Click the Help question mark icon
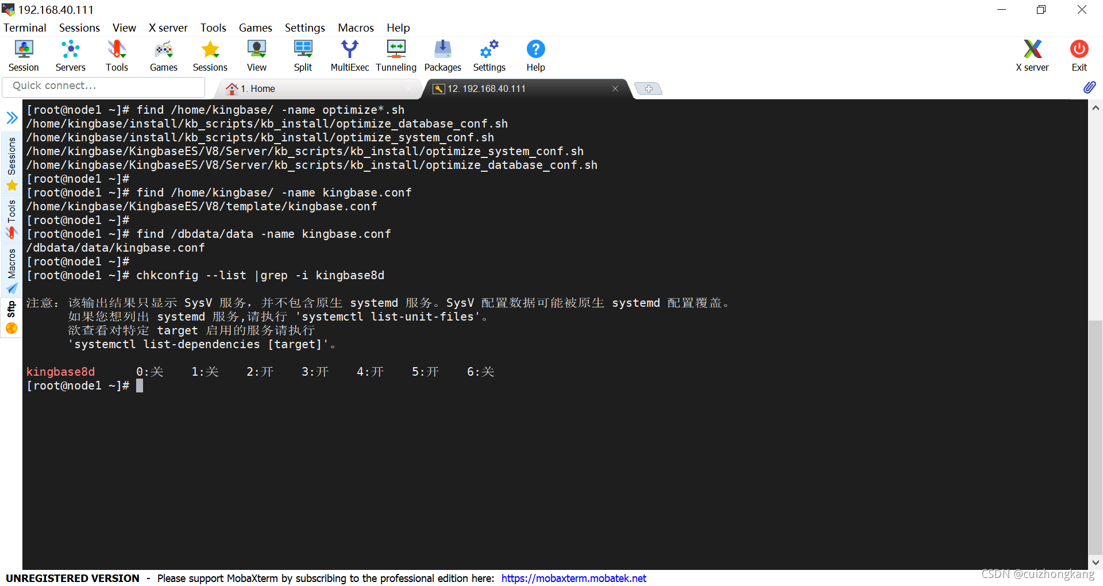Viewport: 1103px width, 586px height. tap(535, 56)
